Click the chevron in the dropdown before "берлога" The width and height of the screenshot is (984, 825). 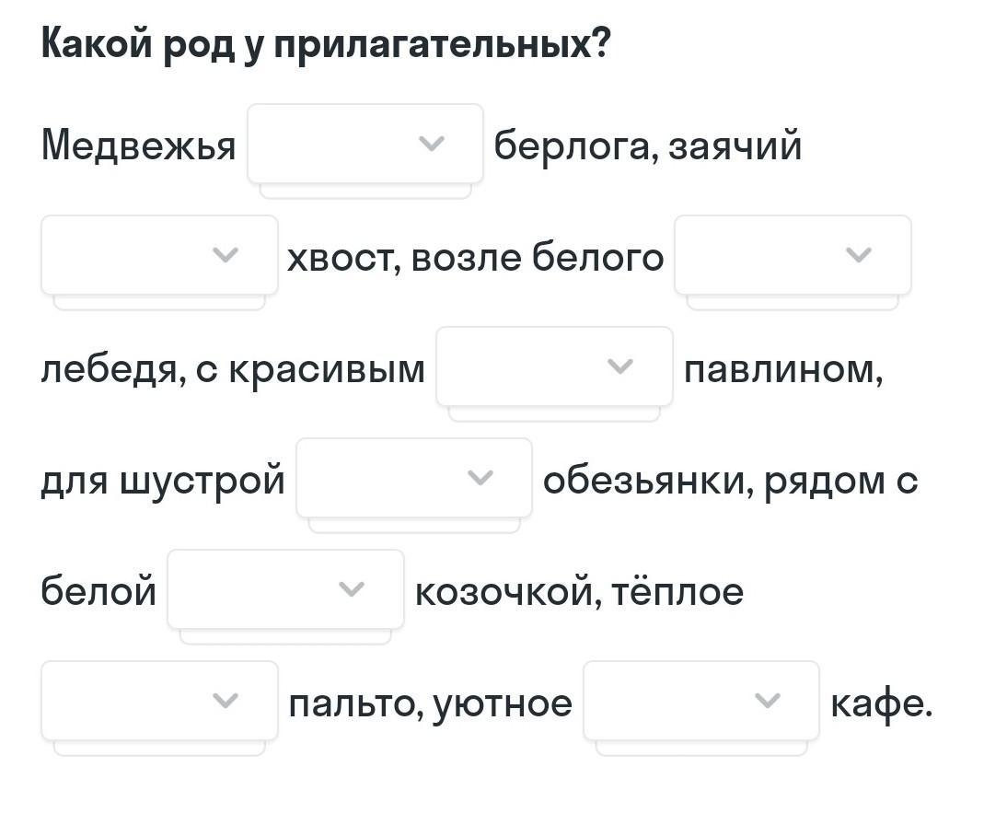(431, 144)
